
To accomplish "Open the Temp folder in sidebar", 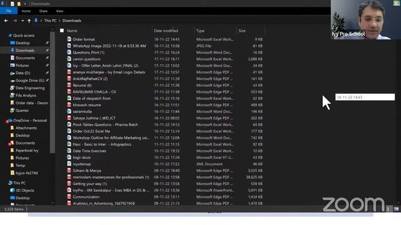I will 20,165.
